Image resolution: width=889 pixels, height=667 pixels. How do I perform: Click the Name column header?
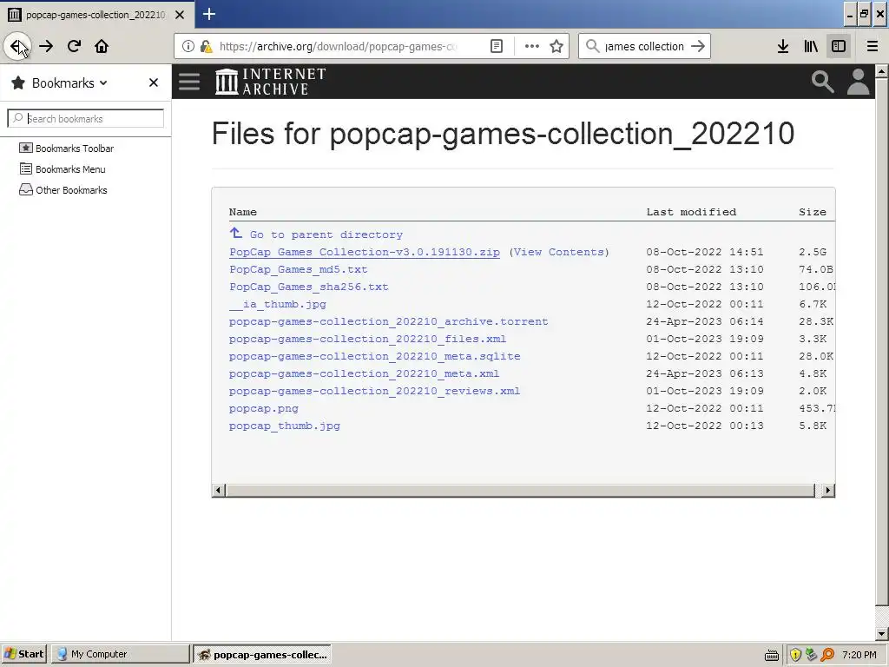click(243, 212)
